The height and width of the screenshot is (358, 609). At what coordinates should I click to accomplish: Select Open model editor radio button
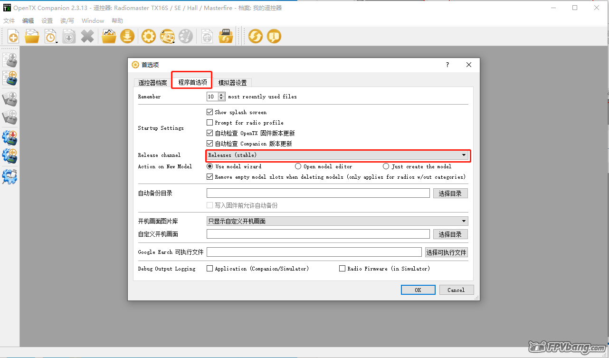tap(298, 166)
